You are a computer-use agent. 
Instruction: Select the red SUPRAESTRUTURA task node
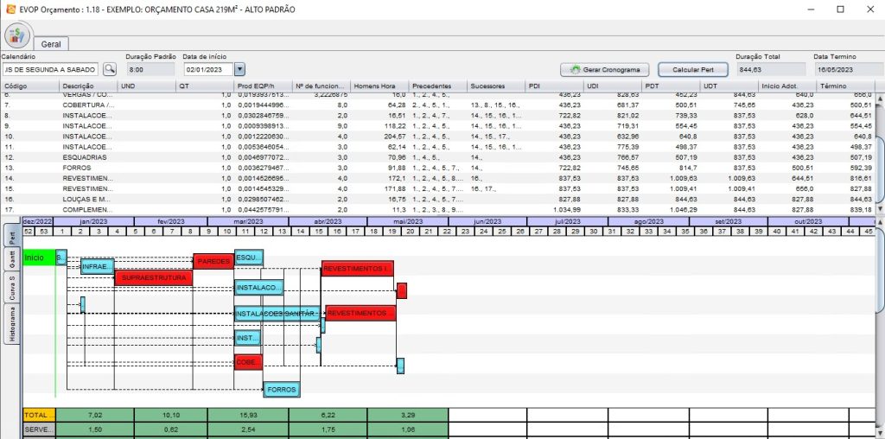tap(152, 278)
